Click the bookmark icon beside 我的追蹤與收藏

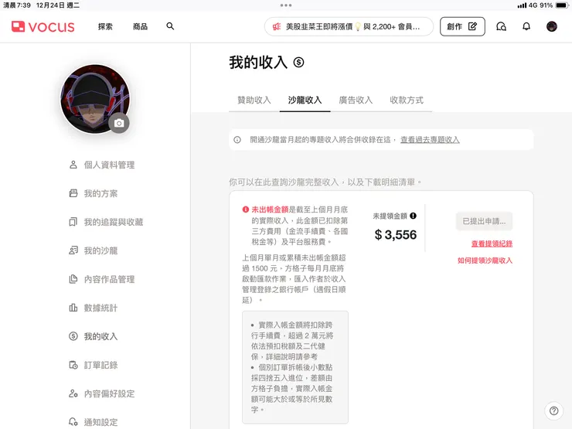pyautogui.click(x=73, y=222)
